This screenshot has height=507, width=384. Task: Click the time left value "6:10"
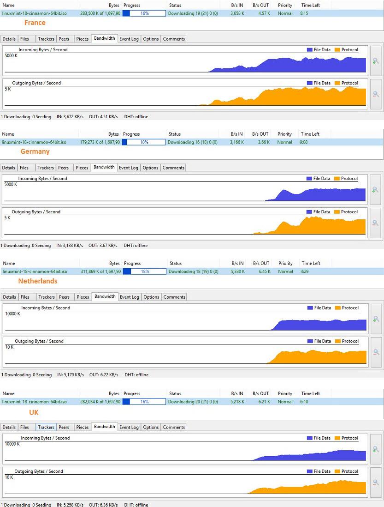pyautogui.click(x=304, y=402)
